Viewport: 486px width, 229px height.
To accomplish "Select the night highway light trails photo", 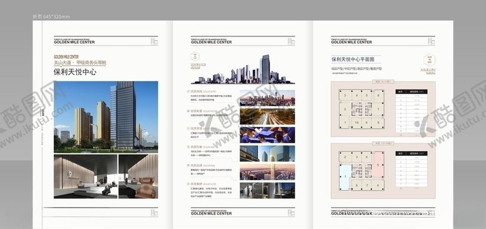I will 267,116.
